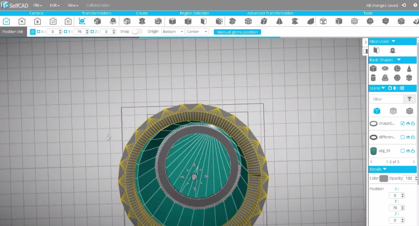Collapse the Basic Shapes panel

point(399,59)
